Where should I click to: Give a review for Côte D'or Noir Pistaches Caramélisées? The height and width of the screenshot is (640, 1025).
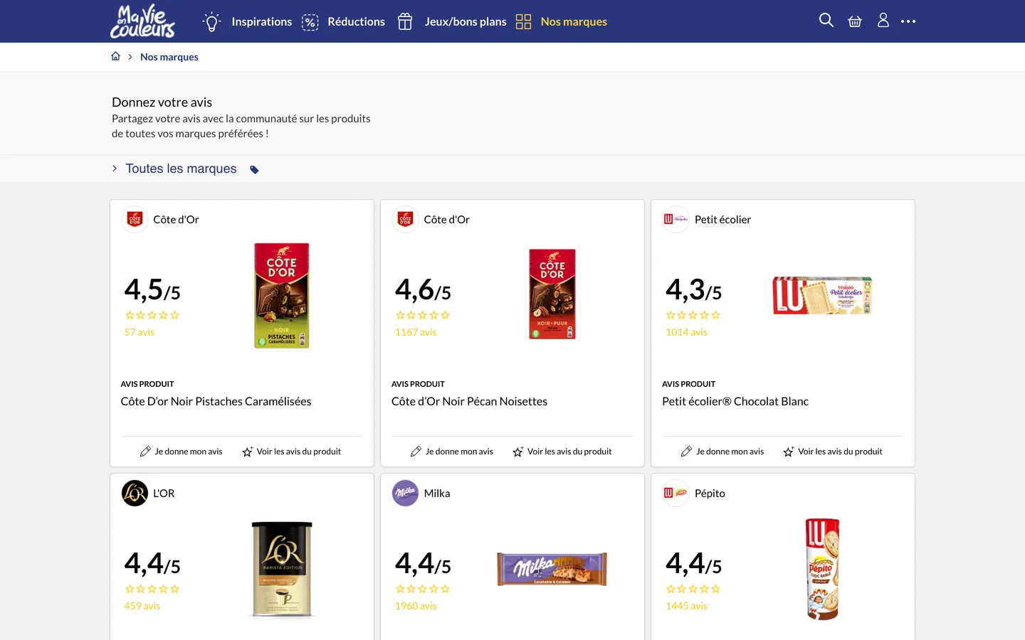189,452
